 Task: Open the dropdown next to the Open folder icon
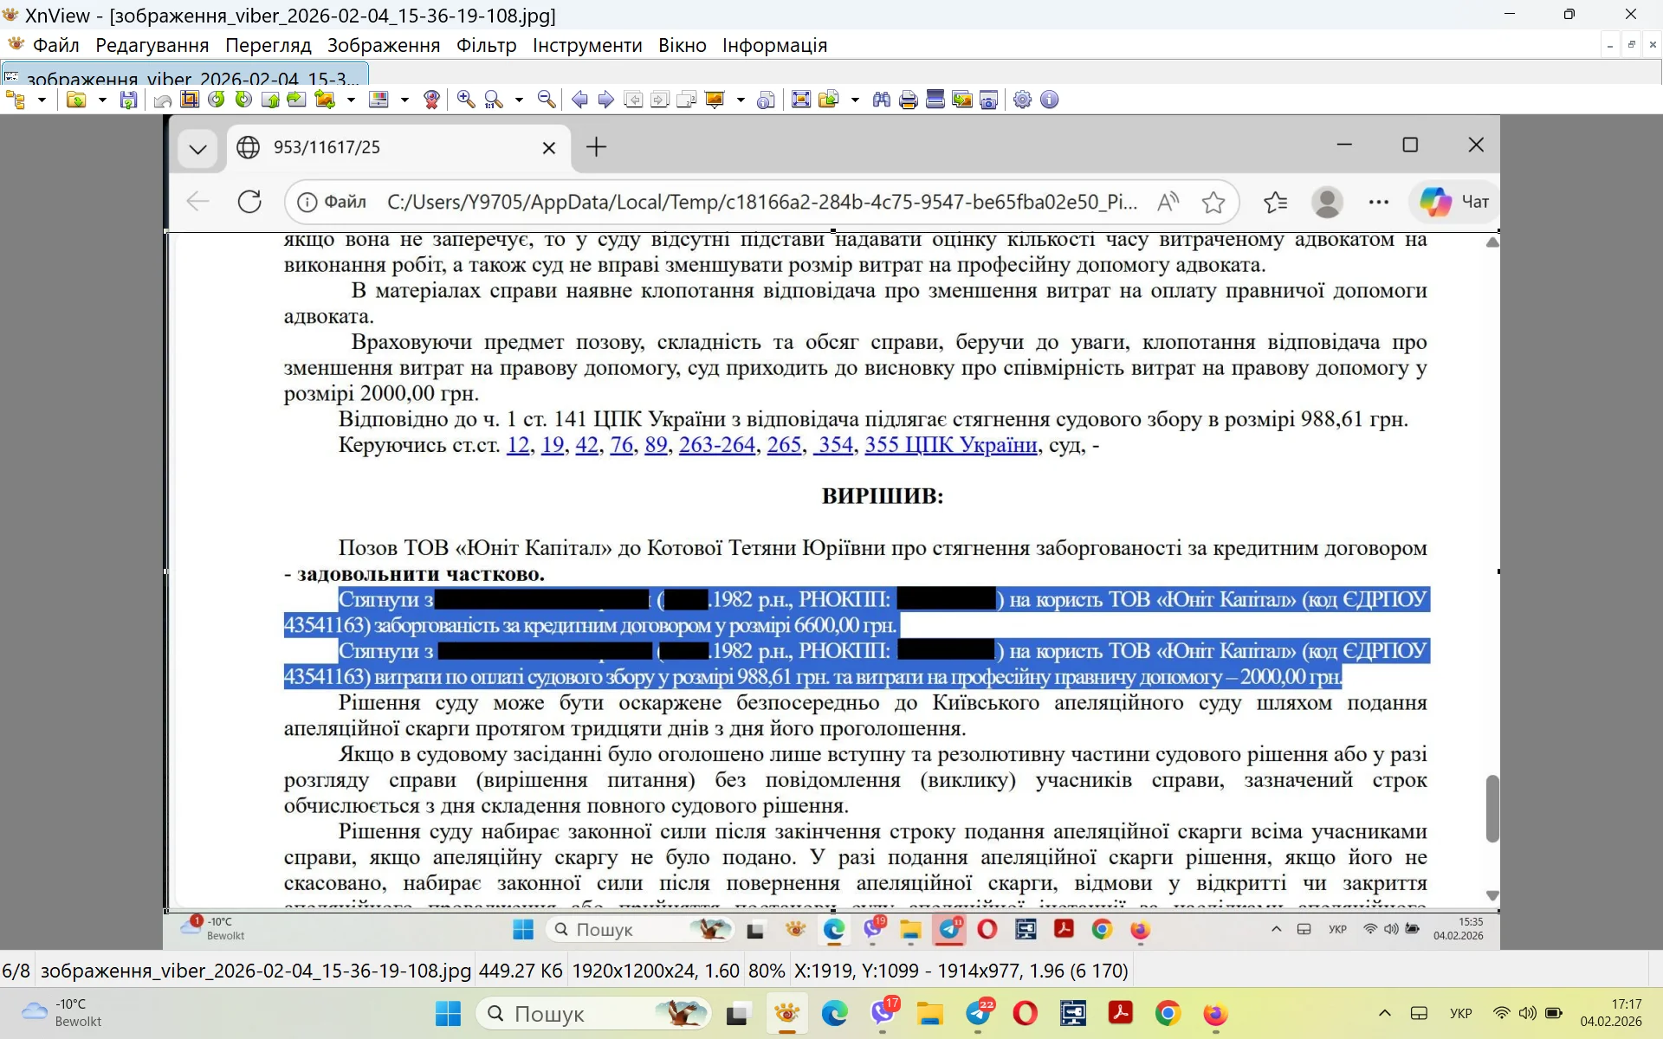(101, 100)
